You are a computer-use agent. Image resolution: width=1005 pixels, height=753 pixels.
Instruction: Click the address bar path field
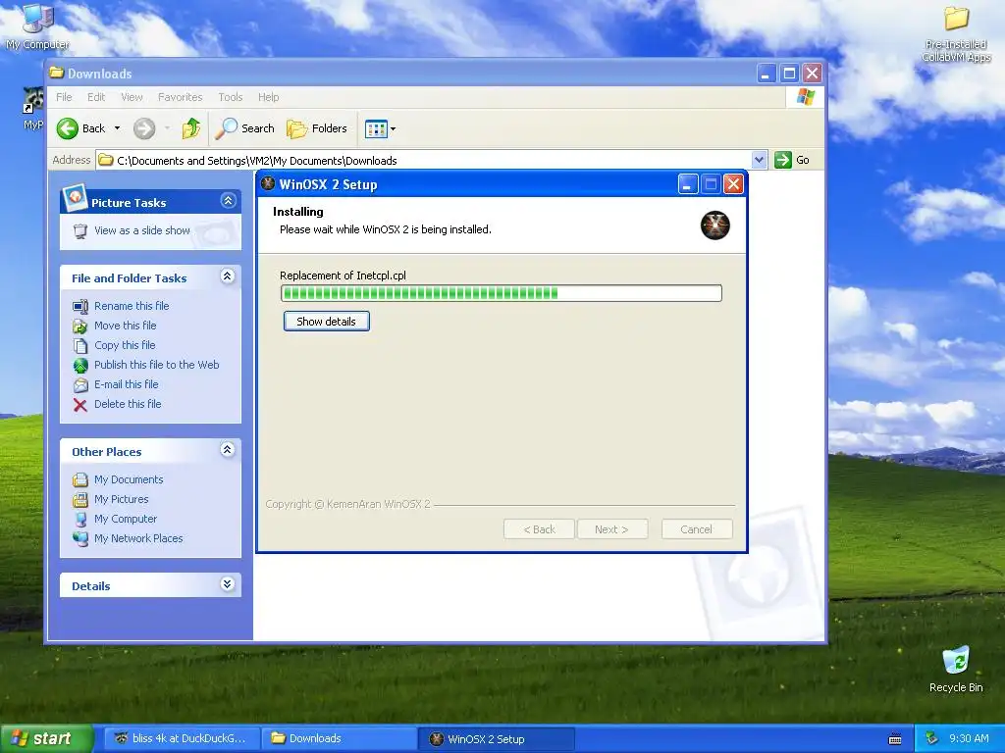(423, 160)
